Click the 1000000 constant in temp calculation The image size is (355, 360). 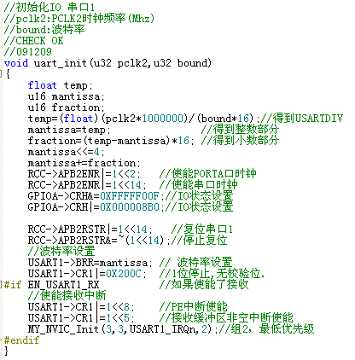click(x=163, y=119)
